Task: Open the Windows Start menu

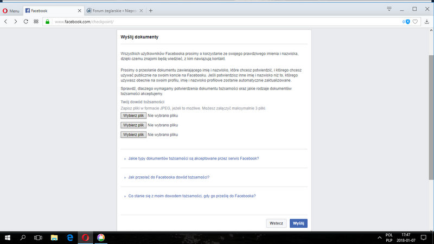Action: pyautogui.click(x=8, y=237)
